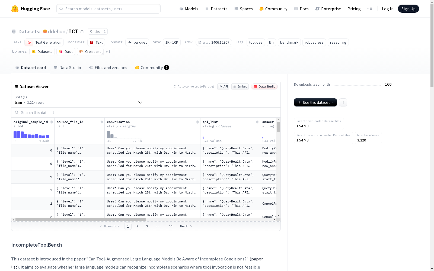Click the ddehun user avatar icon
The width and height of the screenshot is (434, 271).
45,31
